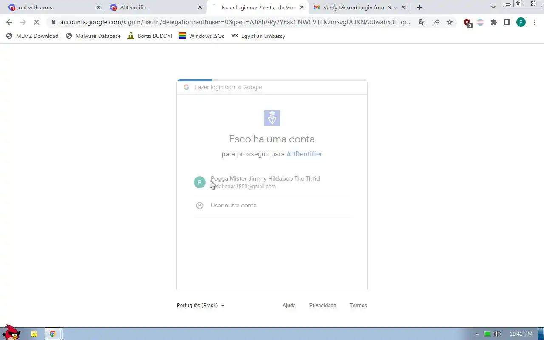Viewport: 544px width, 340px height.
Task: Click the forward navigation arrow
Action: (23, 22)
